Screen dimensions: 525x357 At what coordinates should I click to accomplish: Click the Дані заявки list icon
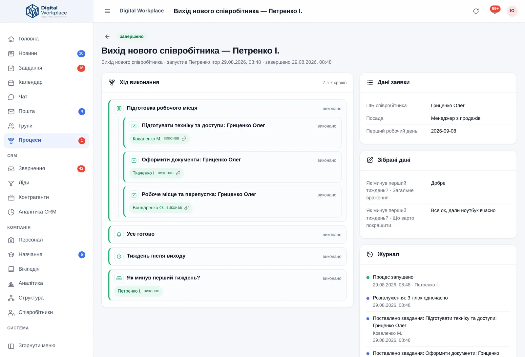(370, 82)
